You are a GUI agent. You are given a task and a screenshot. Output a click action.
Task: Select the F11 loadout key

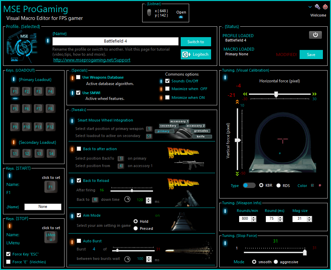click(39, 127)
